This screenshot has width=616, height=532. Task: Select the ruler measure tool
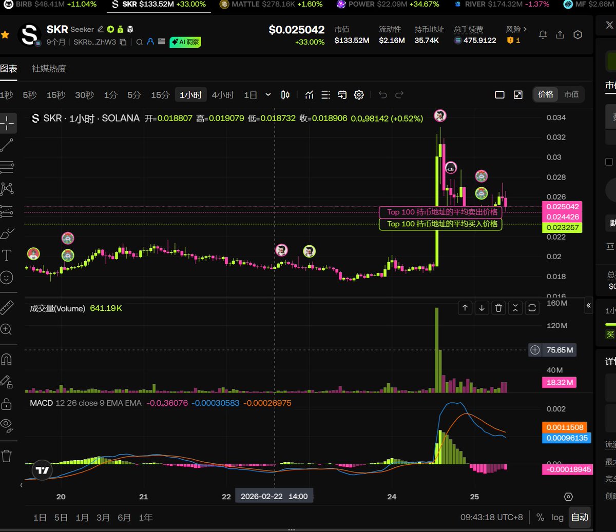point(7,307)
